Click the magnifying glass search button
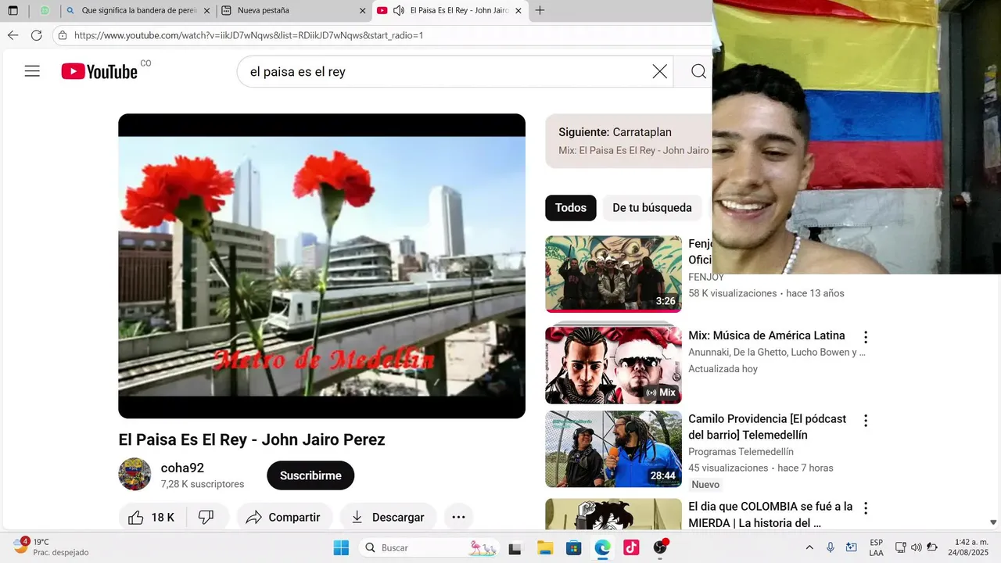 pyautogui.click(x=698, y=71)
